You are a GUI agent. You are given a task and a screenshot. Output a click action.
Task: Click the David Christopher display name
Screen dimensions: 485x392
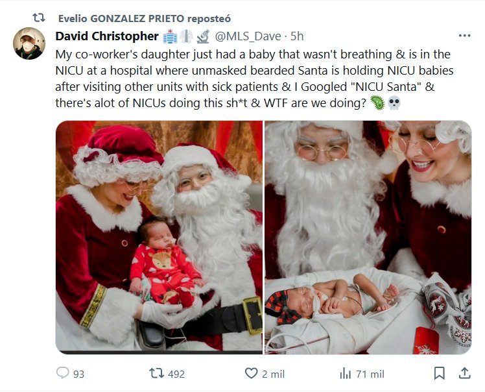click(x=107, y=36)
